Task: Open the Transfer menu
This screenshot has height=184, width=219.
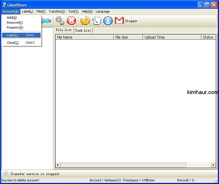Action: (x=57, y=11)
